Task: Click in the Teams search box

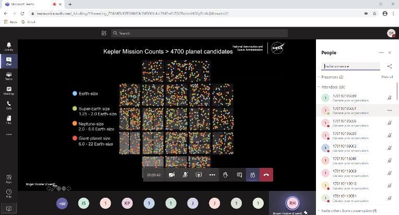Action: 199,33
